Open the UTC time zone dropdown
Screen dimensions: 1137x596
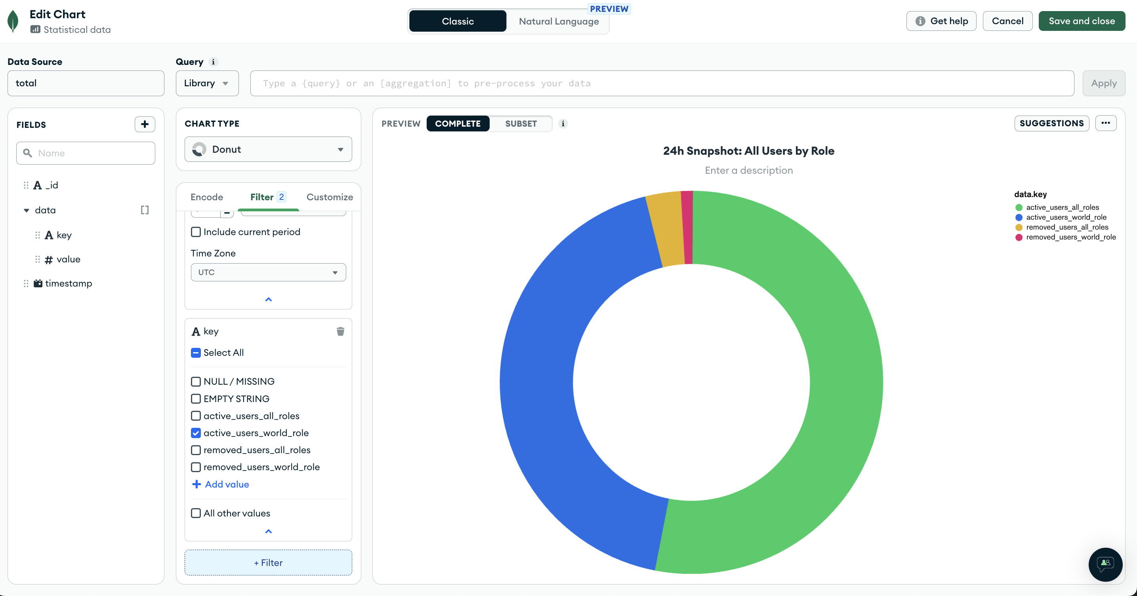click(x=268, y=272)
